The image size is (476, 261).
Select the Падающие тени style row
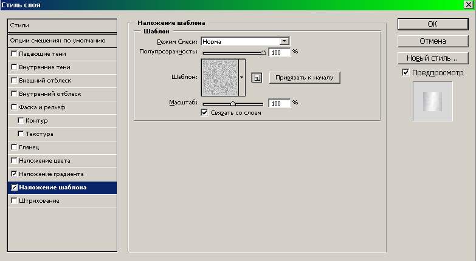pos(62,53)
